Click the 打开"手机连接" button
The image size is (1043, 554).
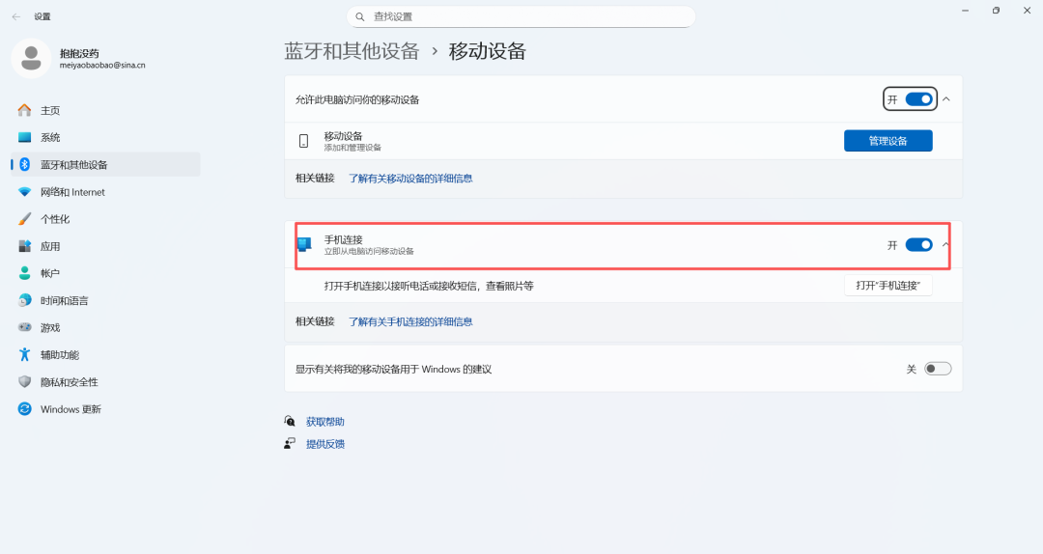point(888,286)
